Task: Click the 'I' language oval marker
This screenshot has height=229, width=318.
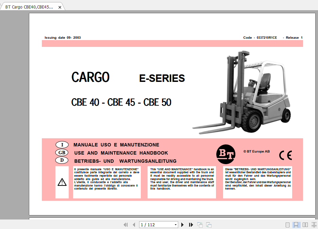Action: [62, 145]
